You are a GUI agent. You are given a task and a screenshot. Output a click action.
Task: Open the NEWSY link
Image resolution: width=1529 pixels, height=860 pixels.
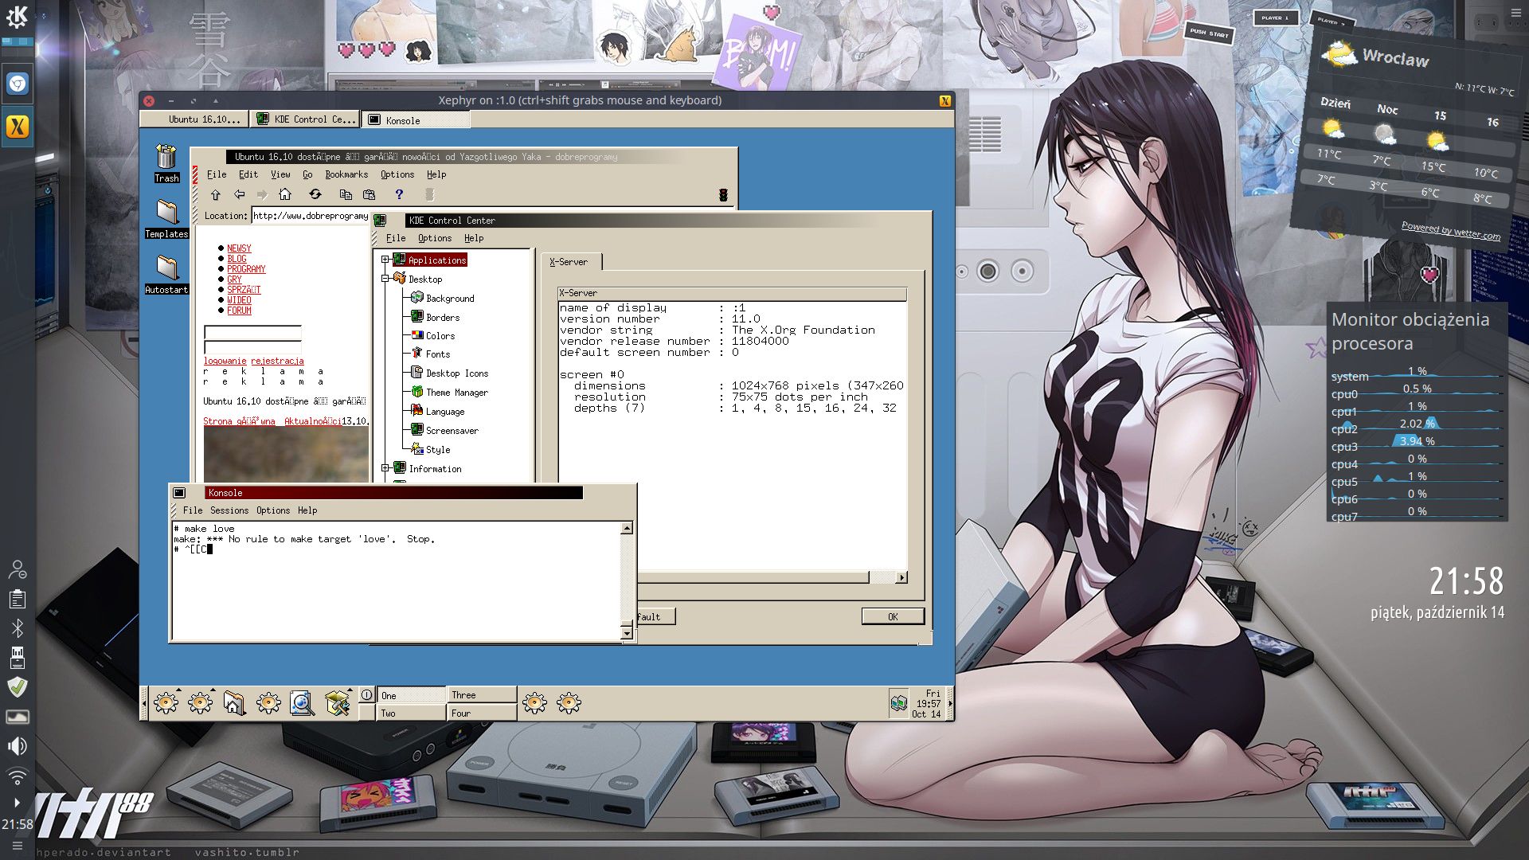[x=239, y=248]
